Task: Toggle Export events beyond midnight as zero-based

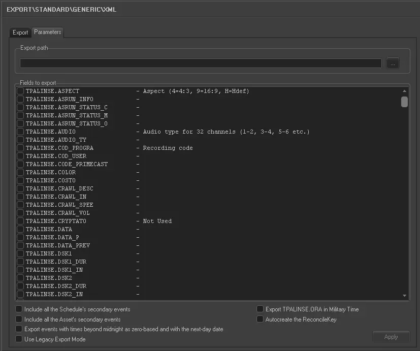Action: pos(19,329)
